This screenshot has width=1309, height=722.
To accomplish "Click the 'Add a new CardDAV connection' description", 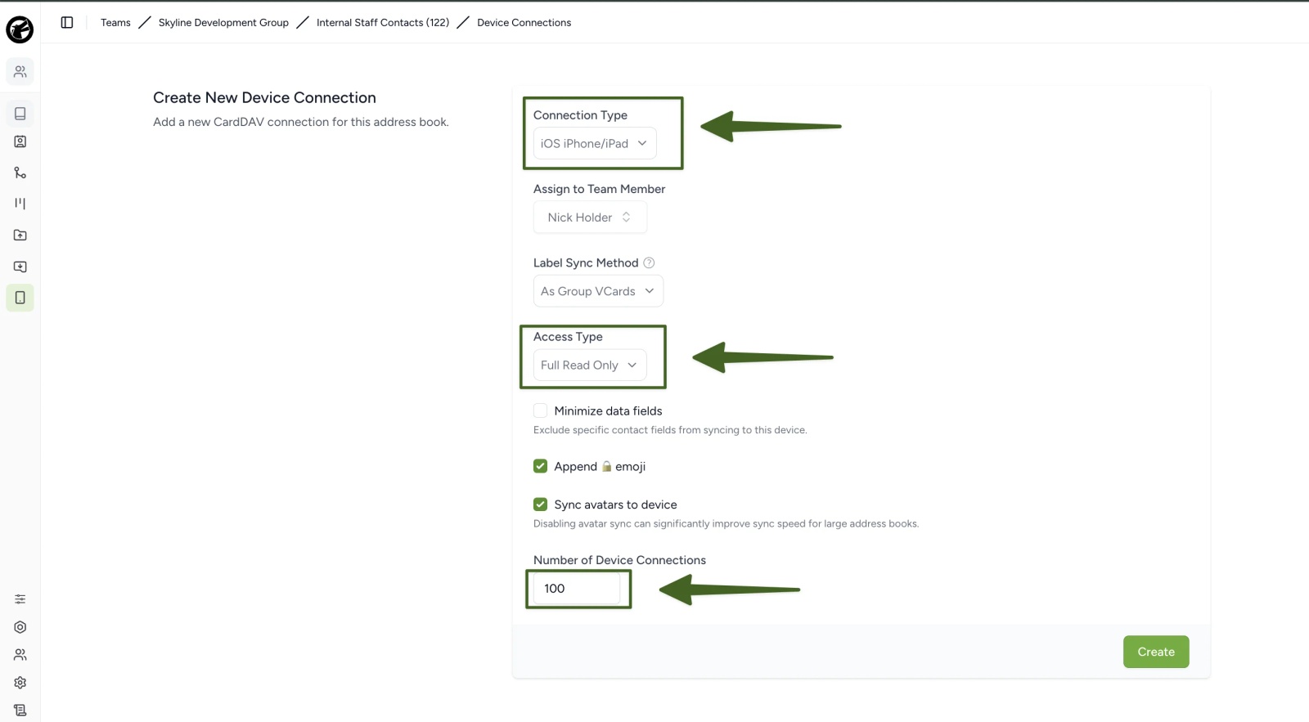I will pyautogui.click(x=301, y=122).
